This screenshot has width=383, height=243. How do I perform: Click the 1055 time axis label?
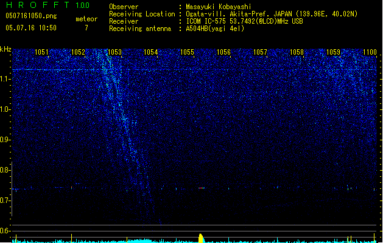click(x=187, y=52)
